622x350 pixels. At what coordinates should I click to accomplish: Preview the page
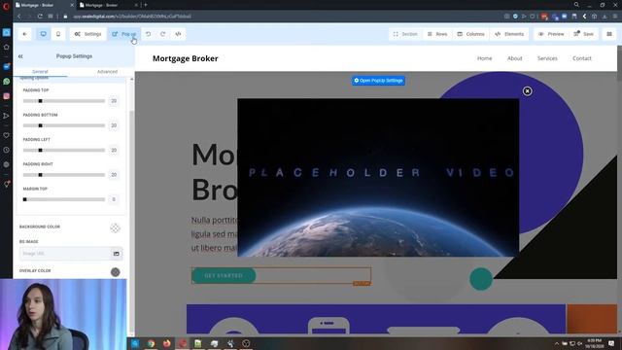[x=551, y=34]
